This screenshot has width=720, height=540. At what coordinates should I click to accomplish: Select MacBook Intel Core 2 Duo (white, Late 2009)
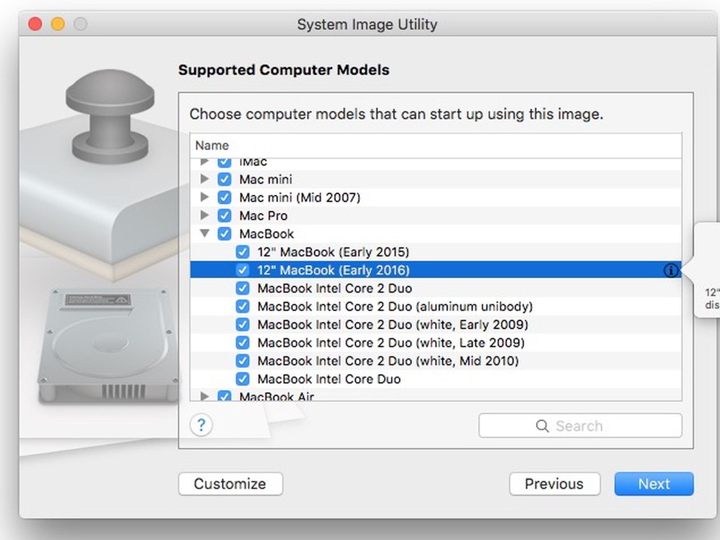click(391, 343)
